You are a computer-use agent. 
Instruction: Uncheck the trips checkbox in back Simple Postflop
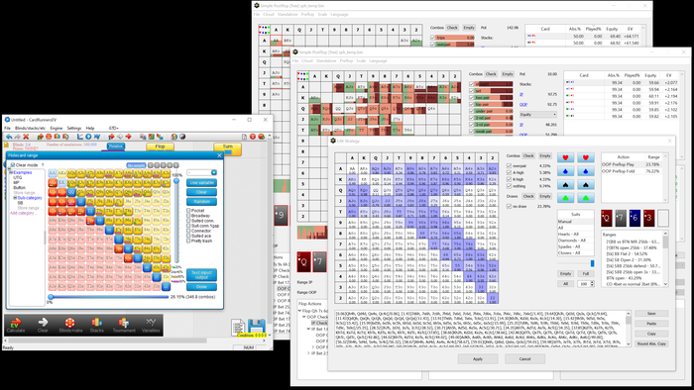click(x=433, y=38)
